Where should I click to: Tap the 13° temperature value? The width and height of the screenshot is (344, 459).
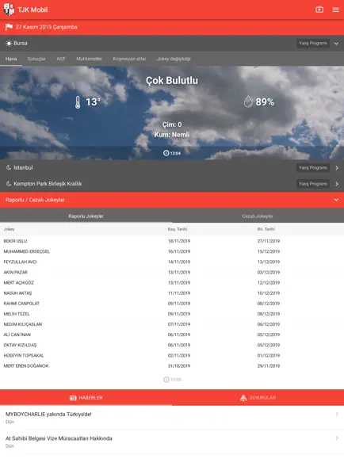pyautogui.click(x=93, y=102)
